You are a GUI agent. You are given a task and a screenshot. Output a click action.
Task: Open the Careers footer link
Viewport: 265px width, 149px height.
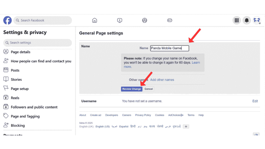[127, 115]
